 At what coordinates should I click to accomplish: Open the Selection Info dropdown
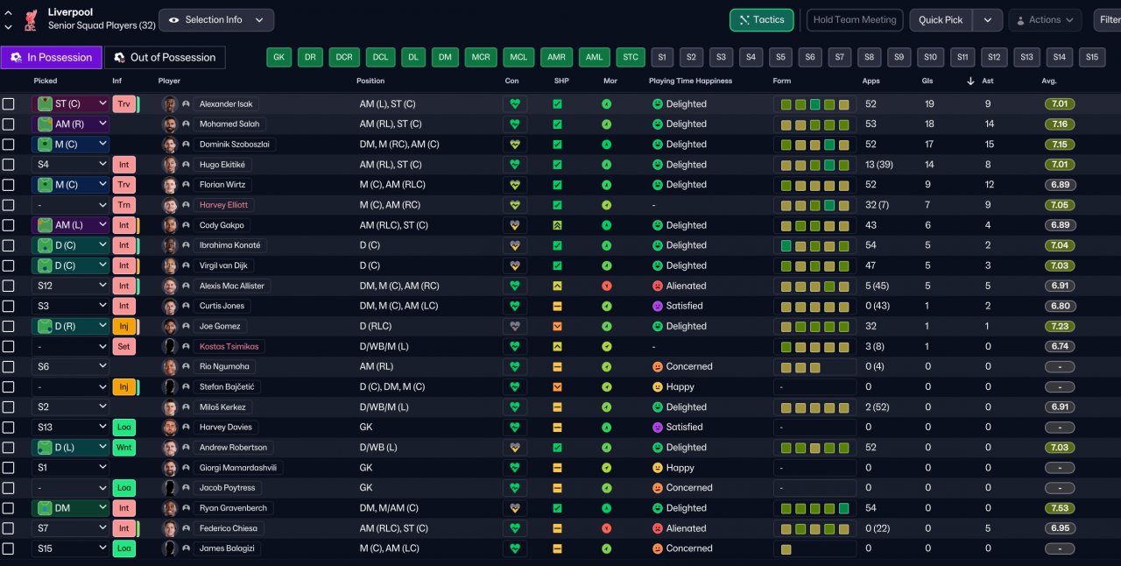[216, 20]
